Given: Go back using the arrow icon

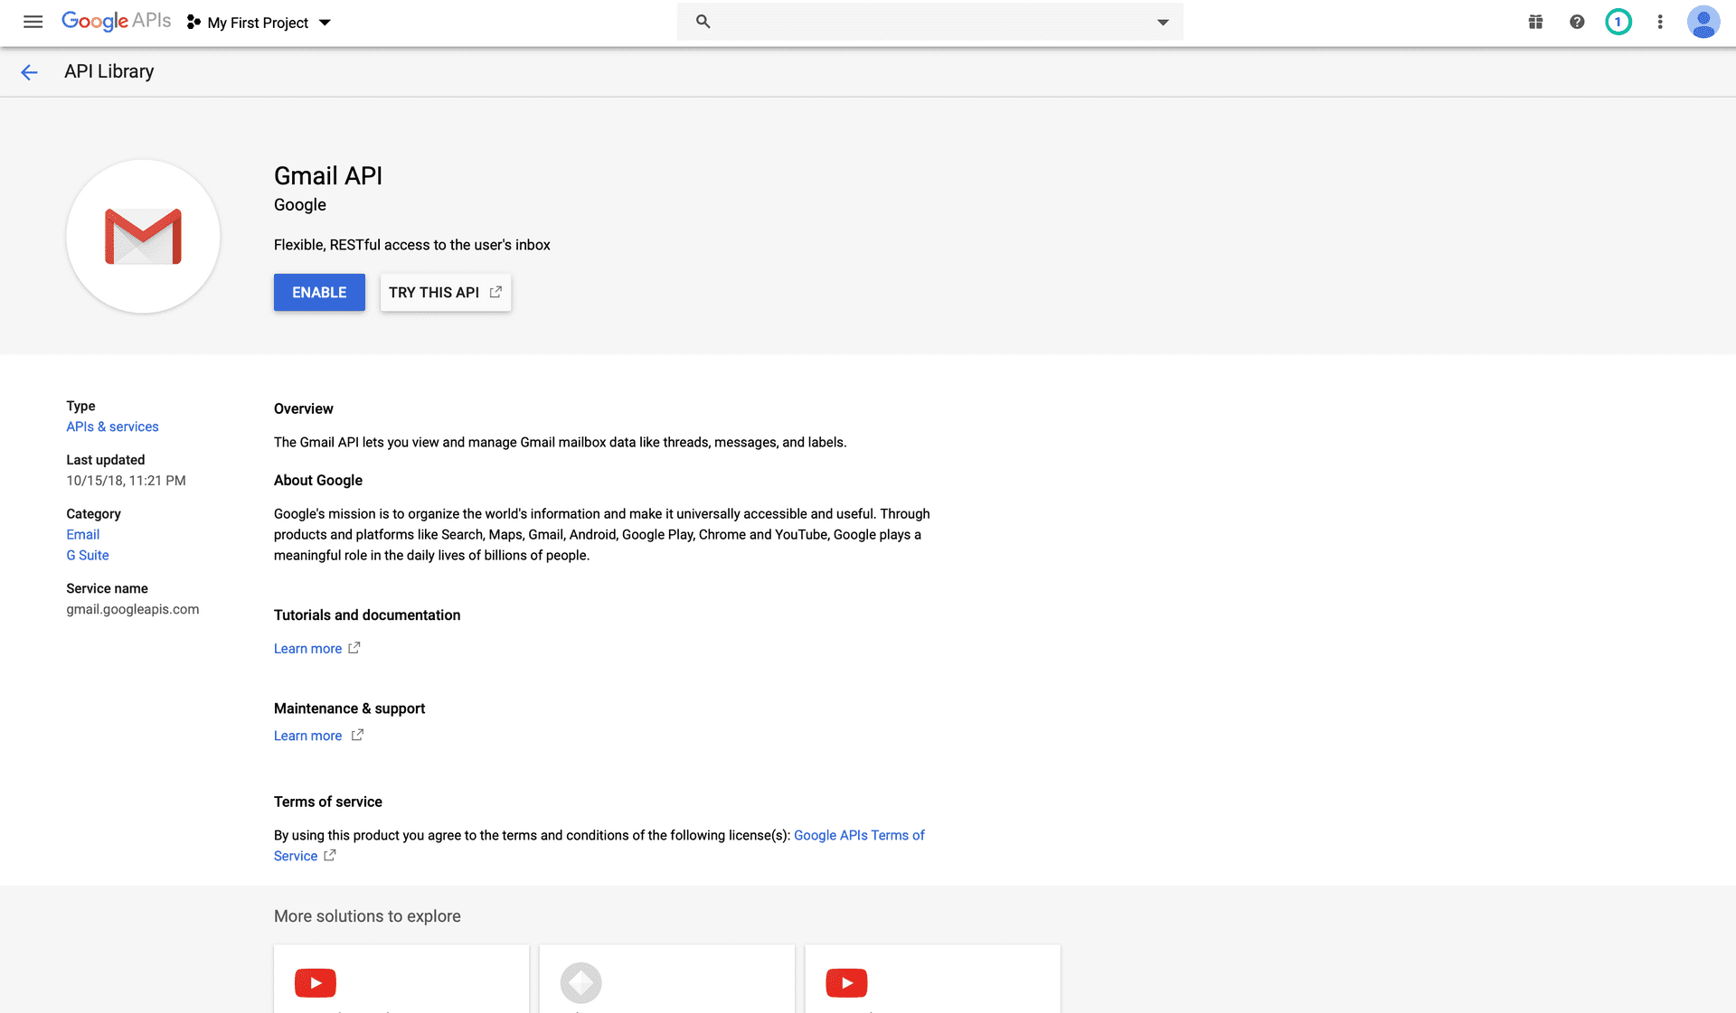Looking at the screenshot, I should coord(29,71).
